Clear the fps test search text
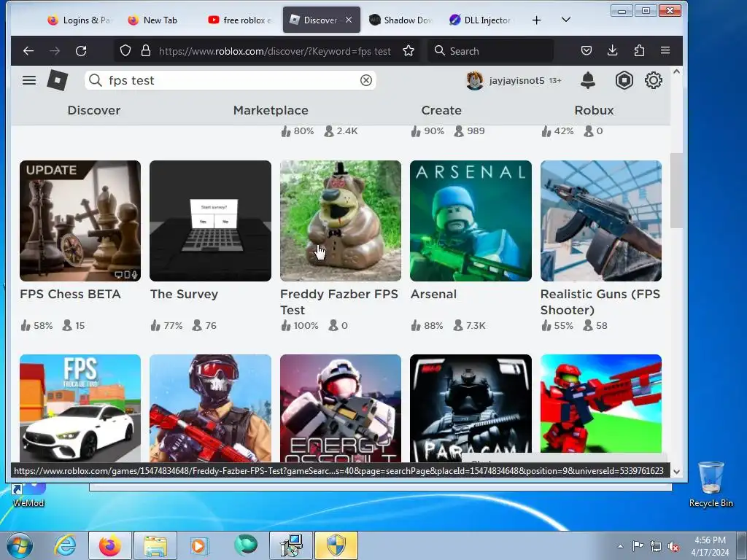The width and height of the screenshot is (747, 560). tap(366, 80)
